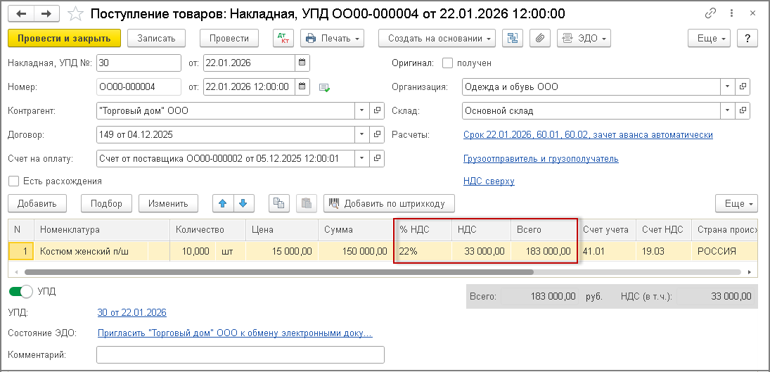This screenshot has width=770, height=372.
Task: Click the Количество column header
Action: [x=207, y=230]
